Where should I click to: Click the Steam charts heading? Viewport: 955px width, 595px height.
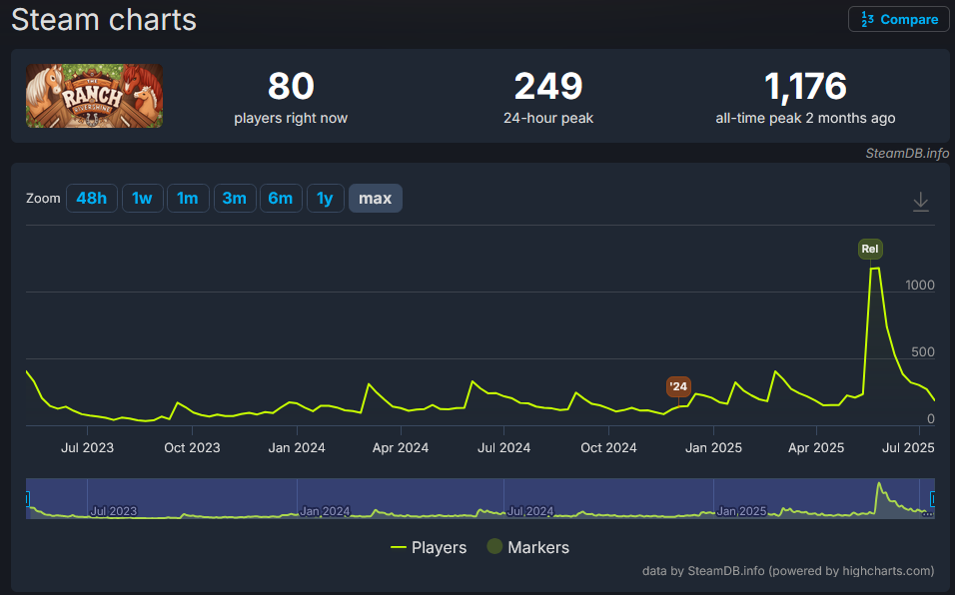[x=104, y=20]
